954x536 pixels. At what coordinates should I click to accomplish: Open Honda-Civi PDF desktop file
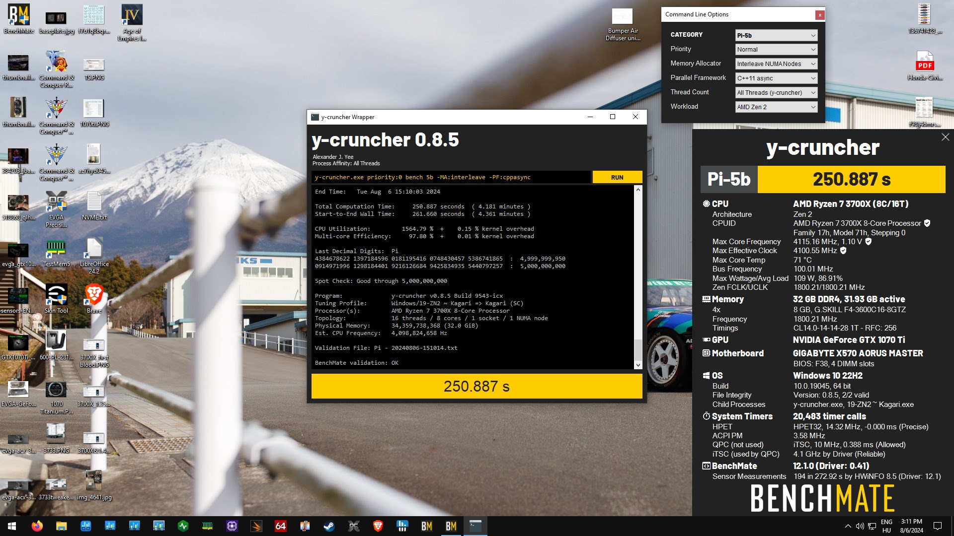[x=925, y=66]
